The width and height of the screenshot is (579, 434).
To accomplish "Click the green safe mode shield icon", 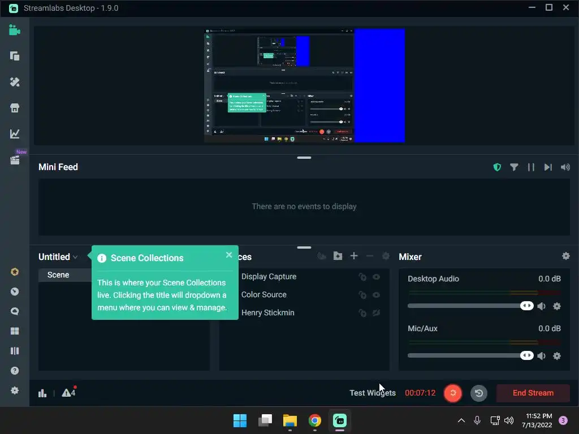I will pos(497,167).
